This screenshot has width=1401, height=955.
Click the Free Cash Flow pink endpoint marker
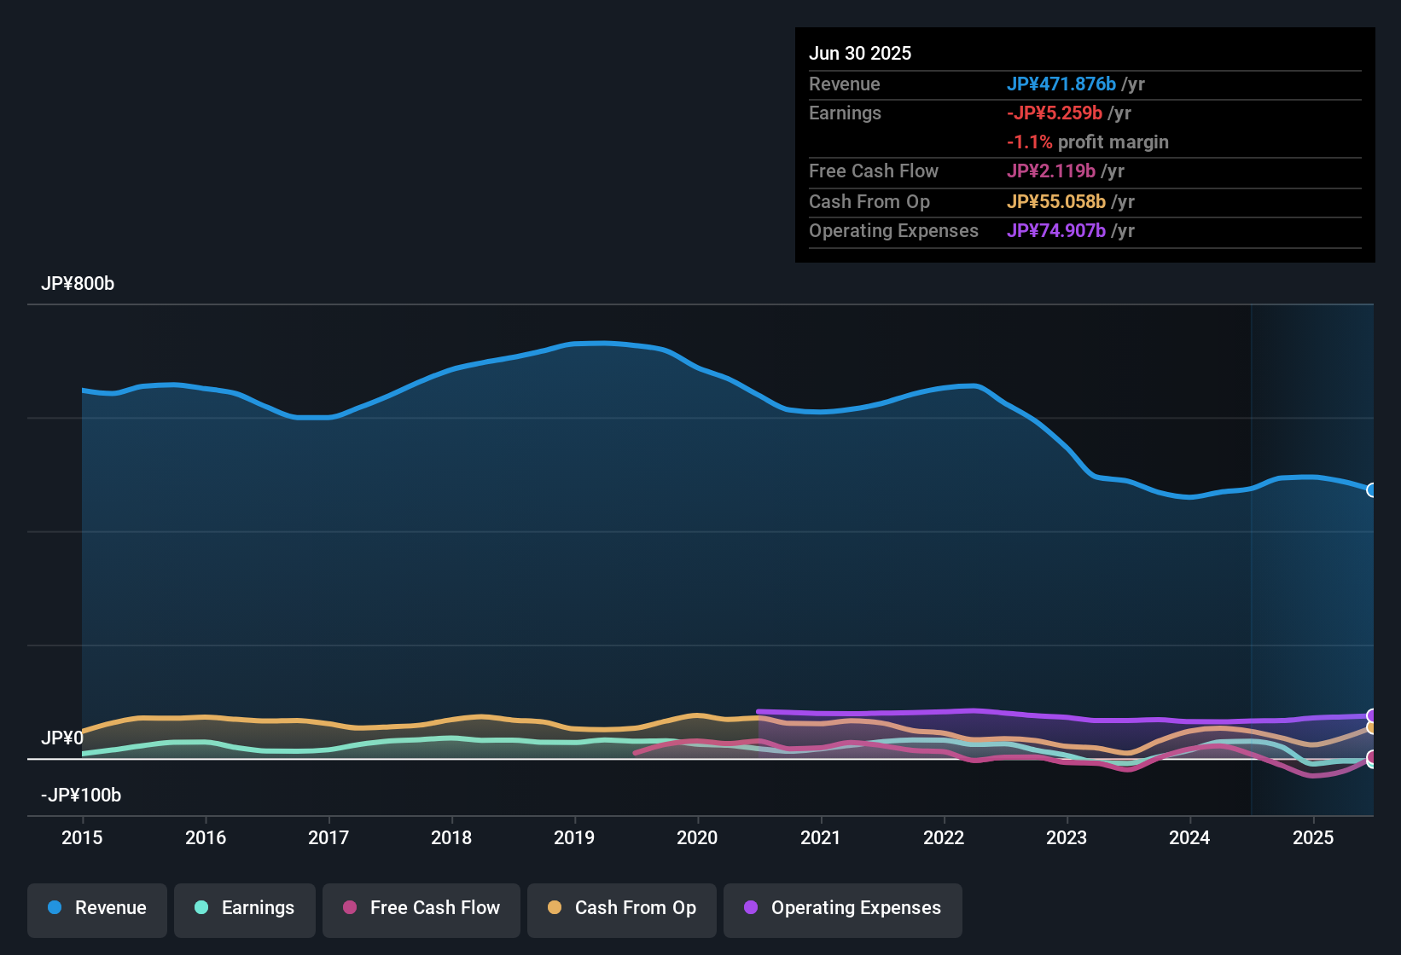(1372, 757)
